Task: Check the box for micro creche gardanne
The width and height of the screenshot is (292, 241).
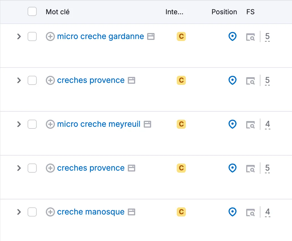Action: click(x=32, y=36)
